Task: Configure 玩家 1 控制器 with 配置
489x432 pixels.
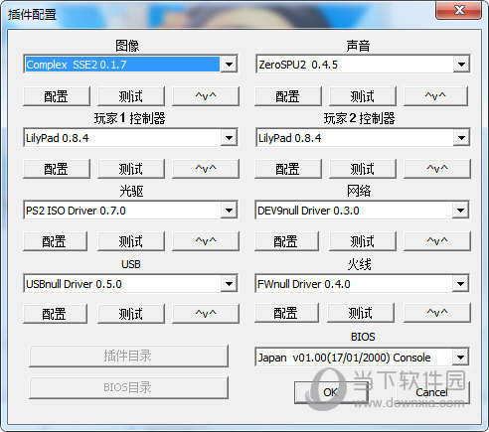Action: (x=57, y=169)
